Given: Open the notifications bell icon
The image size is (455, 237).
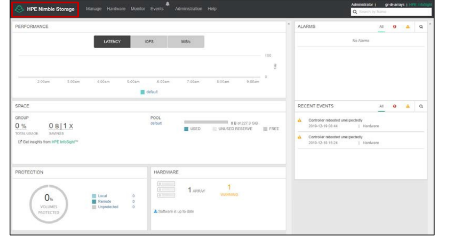Looking at the screenshot, I should click(x=168, y=4).
